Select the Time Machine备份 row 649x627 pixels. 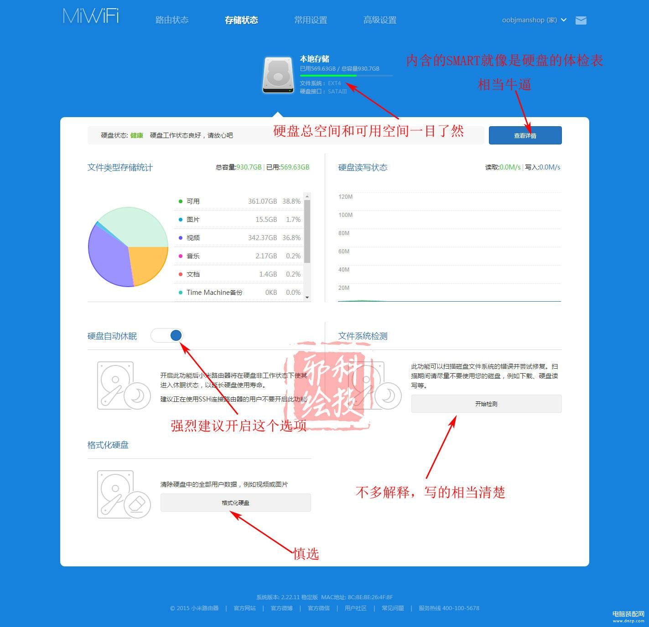click(x=239, y=292)
